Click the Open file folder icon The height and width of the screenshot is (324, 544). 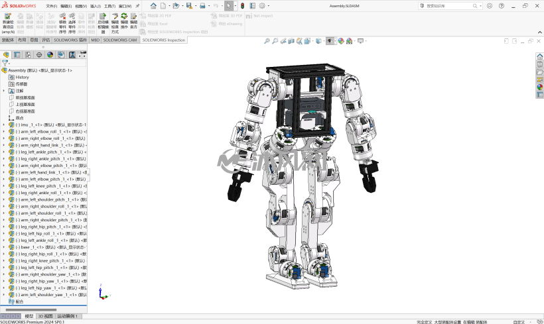click(176, 6)
